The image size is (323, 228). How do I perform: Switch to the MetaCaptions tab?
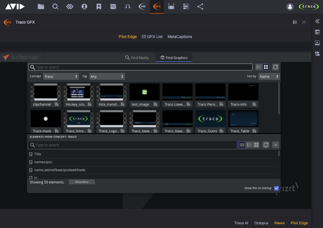click(x=180, y=37)
